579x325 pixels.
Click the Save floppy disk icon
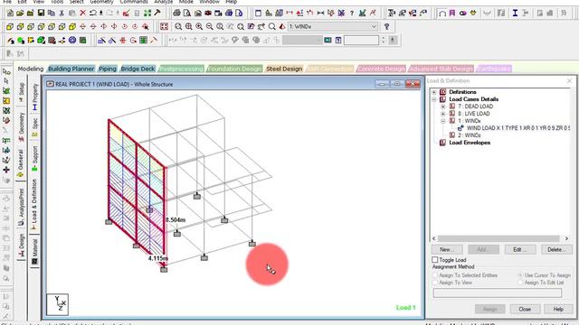click(41, 14)
